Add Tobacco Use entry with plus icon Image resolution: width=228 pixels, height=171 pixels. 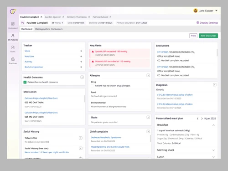(x=81, y=138)
